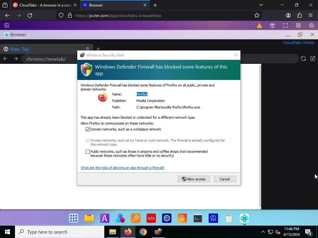Screen dimensions: 318x238
Task: Click the CloudTabs browser dock icon
Action: click(244, 218)
